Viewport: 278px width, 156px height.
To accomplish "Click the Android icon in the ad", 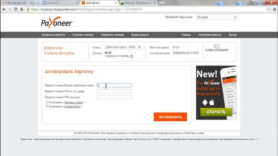I will tap(205, 102).
